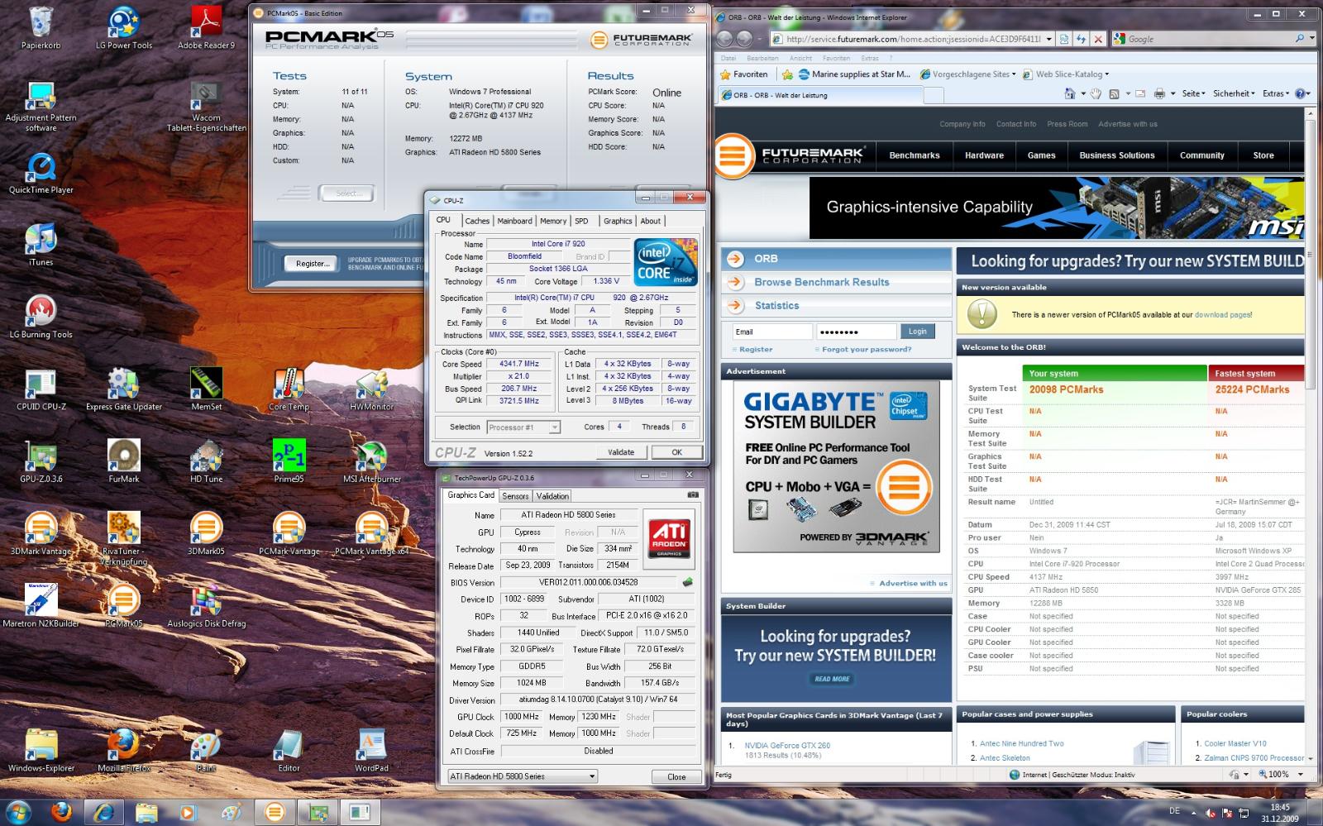Open Internet Explorer Extras toolbar dropdown
This screenshot has height=826, width=1323.
1276,93
